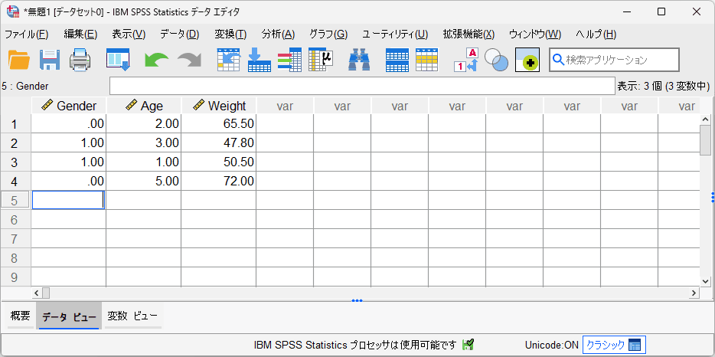Click the SPSS application icon in the title bar
715x357 pixels.
pos(13,11)
